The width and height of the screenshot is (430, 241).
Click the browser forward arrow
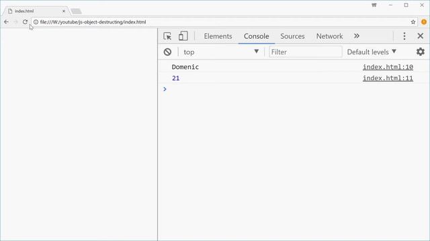point(15,22)
